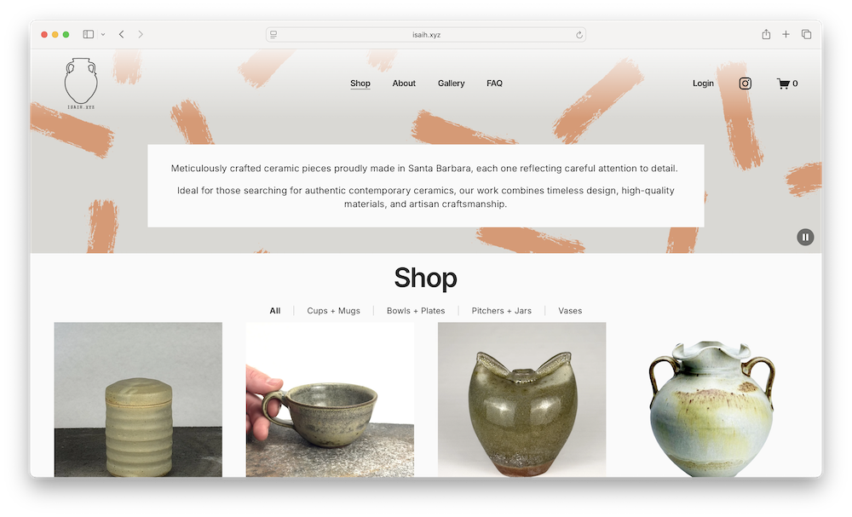Toggle the Safari sidebar
The image size is (852, 517).
click(89, 34)
